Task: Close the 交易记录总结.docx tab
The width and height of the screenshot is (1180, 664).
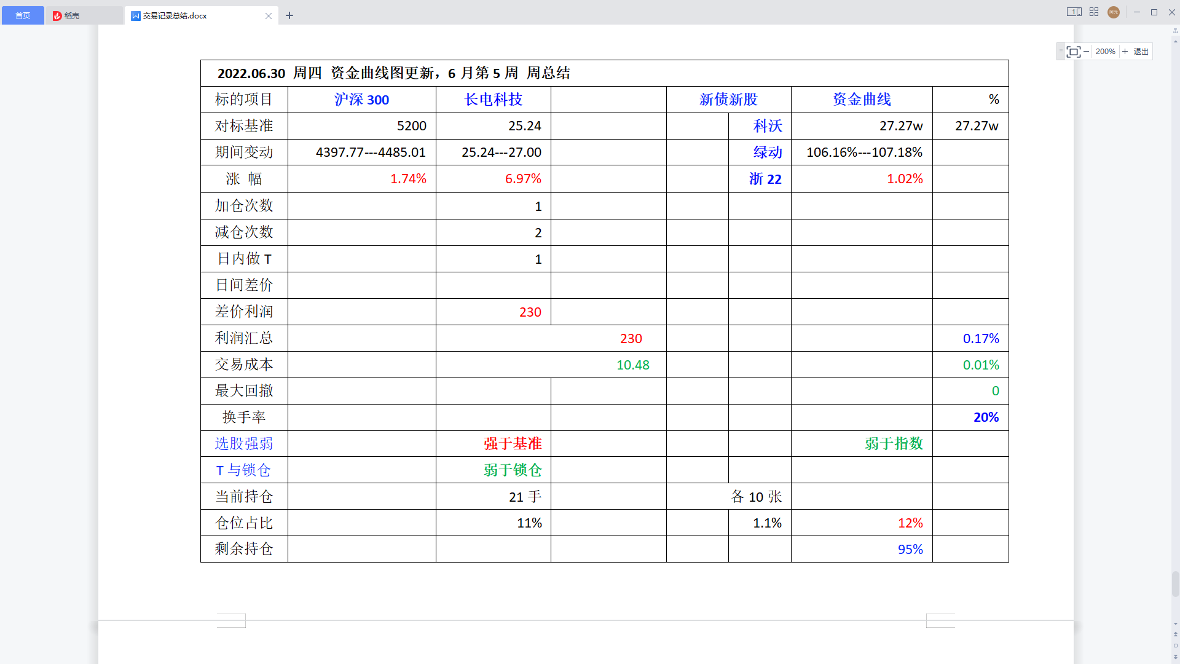Action: point(269,16)
